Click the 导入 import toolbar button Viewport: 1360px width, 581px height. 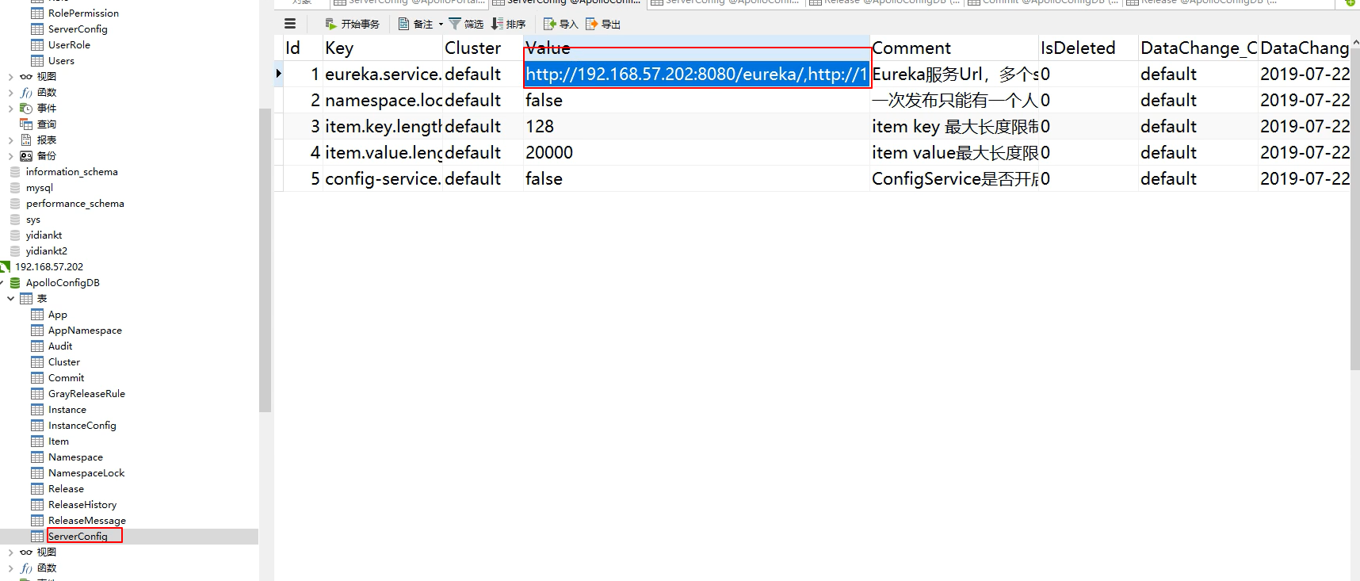click(x=561, y=24)
